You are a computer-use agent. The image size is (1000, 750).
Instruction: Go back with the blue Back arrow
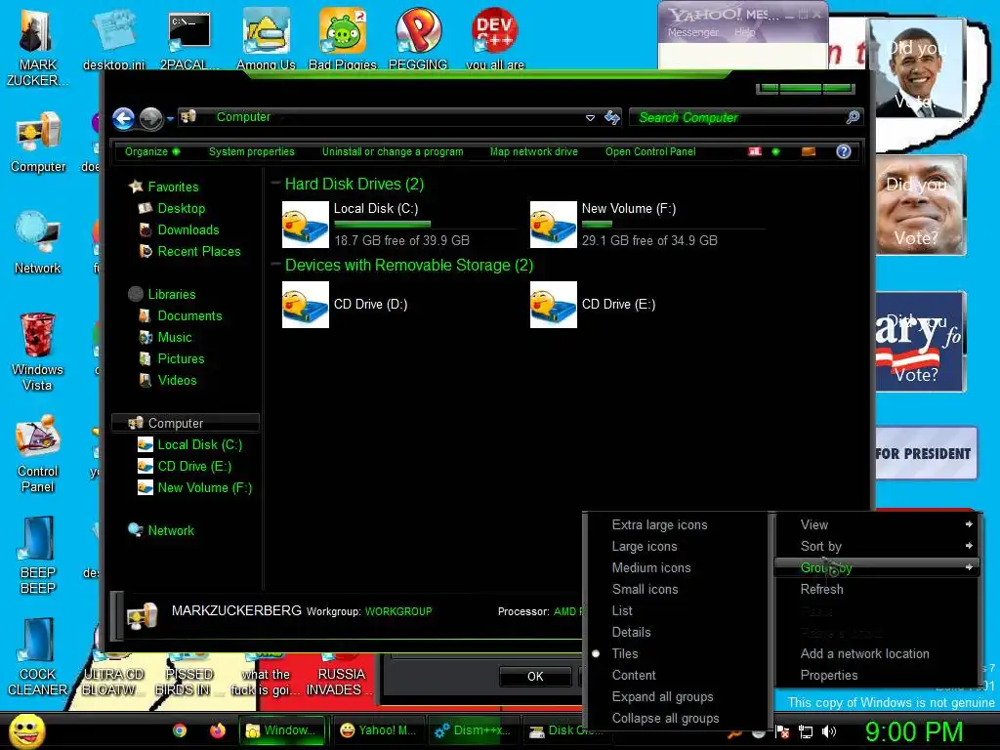point(124,118)
